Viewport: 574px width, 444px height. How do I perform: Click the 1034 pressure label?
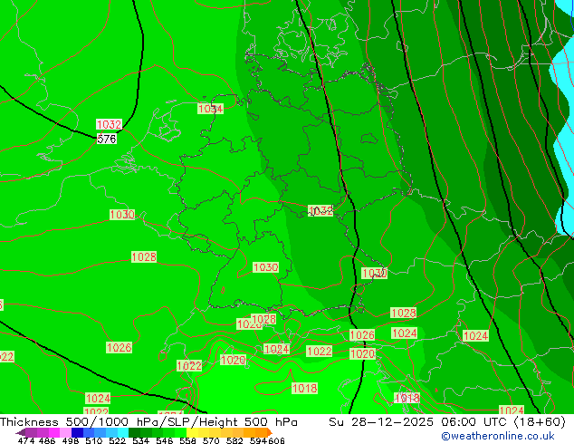click(x=210, y=109)
